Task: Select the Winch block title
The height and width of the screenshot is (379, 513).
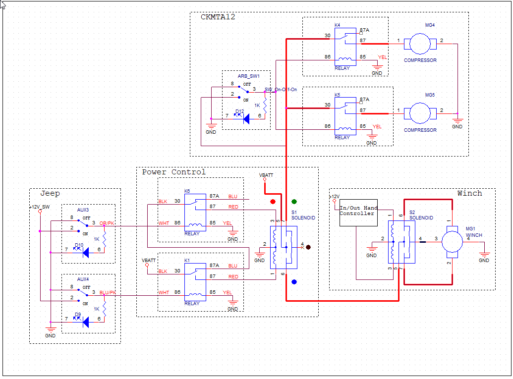Action: (469, 193)
